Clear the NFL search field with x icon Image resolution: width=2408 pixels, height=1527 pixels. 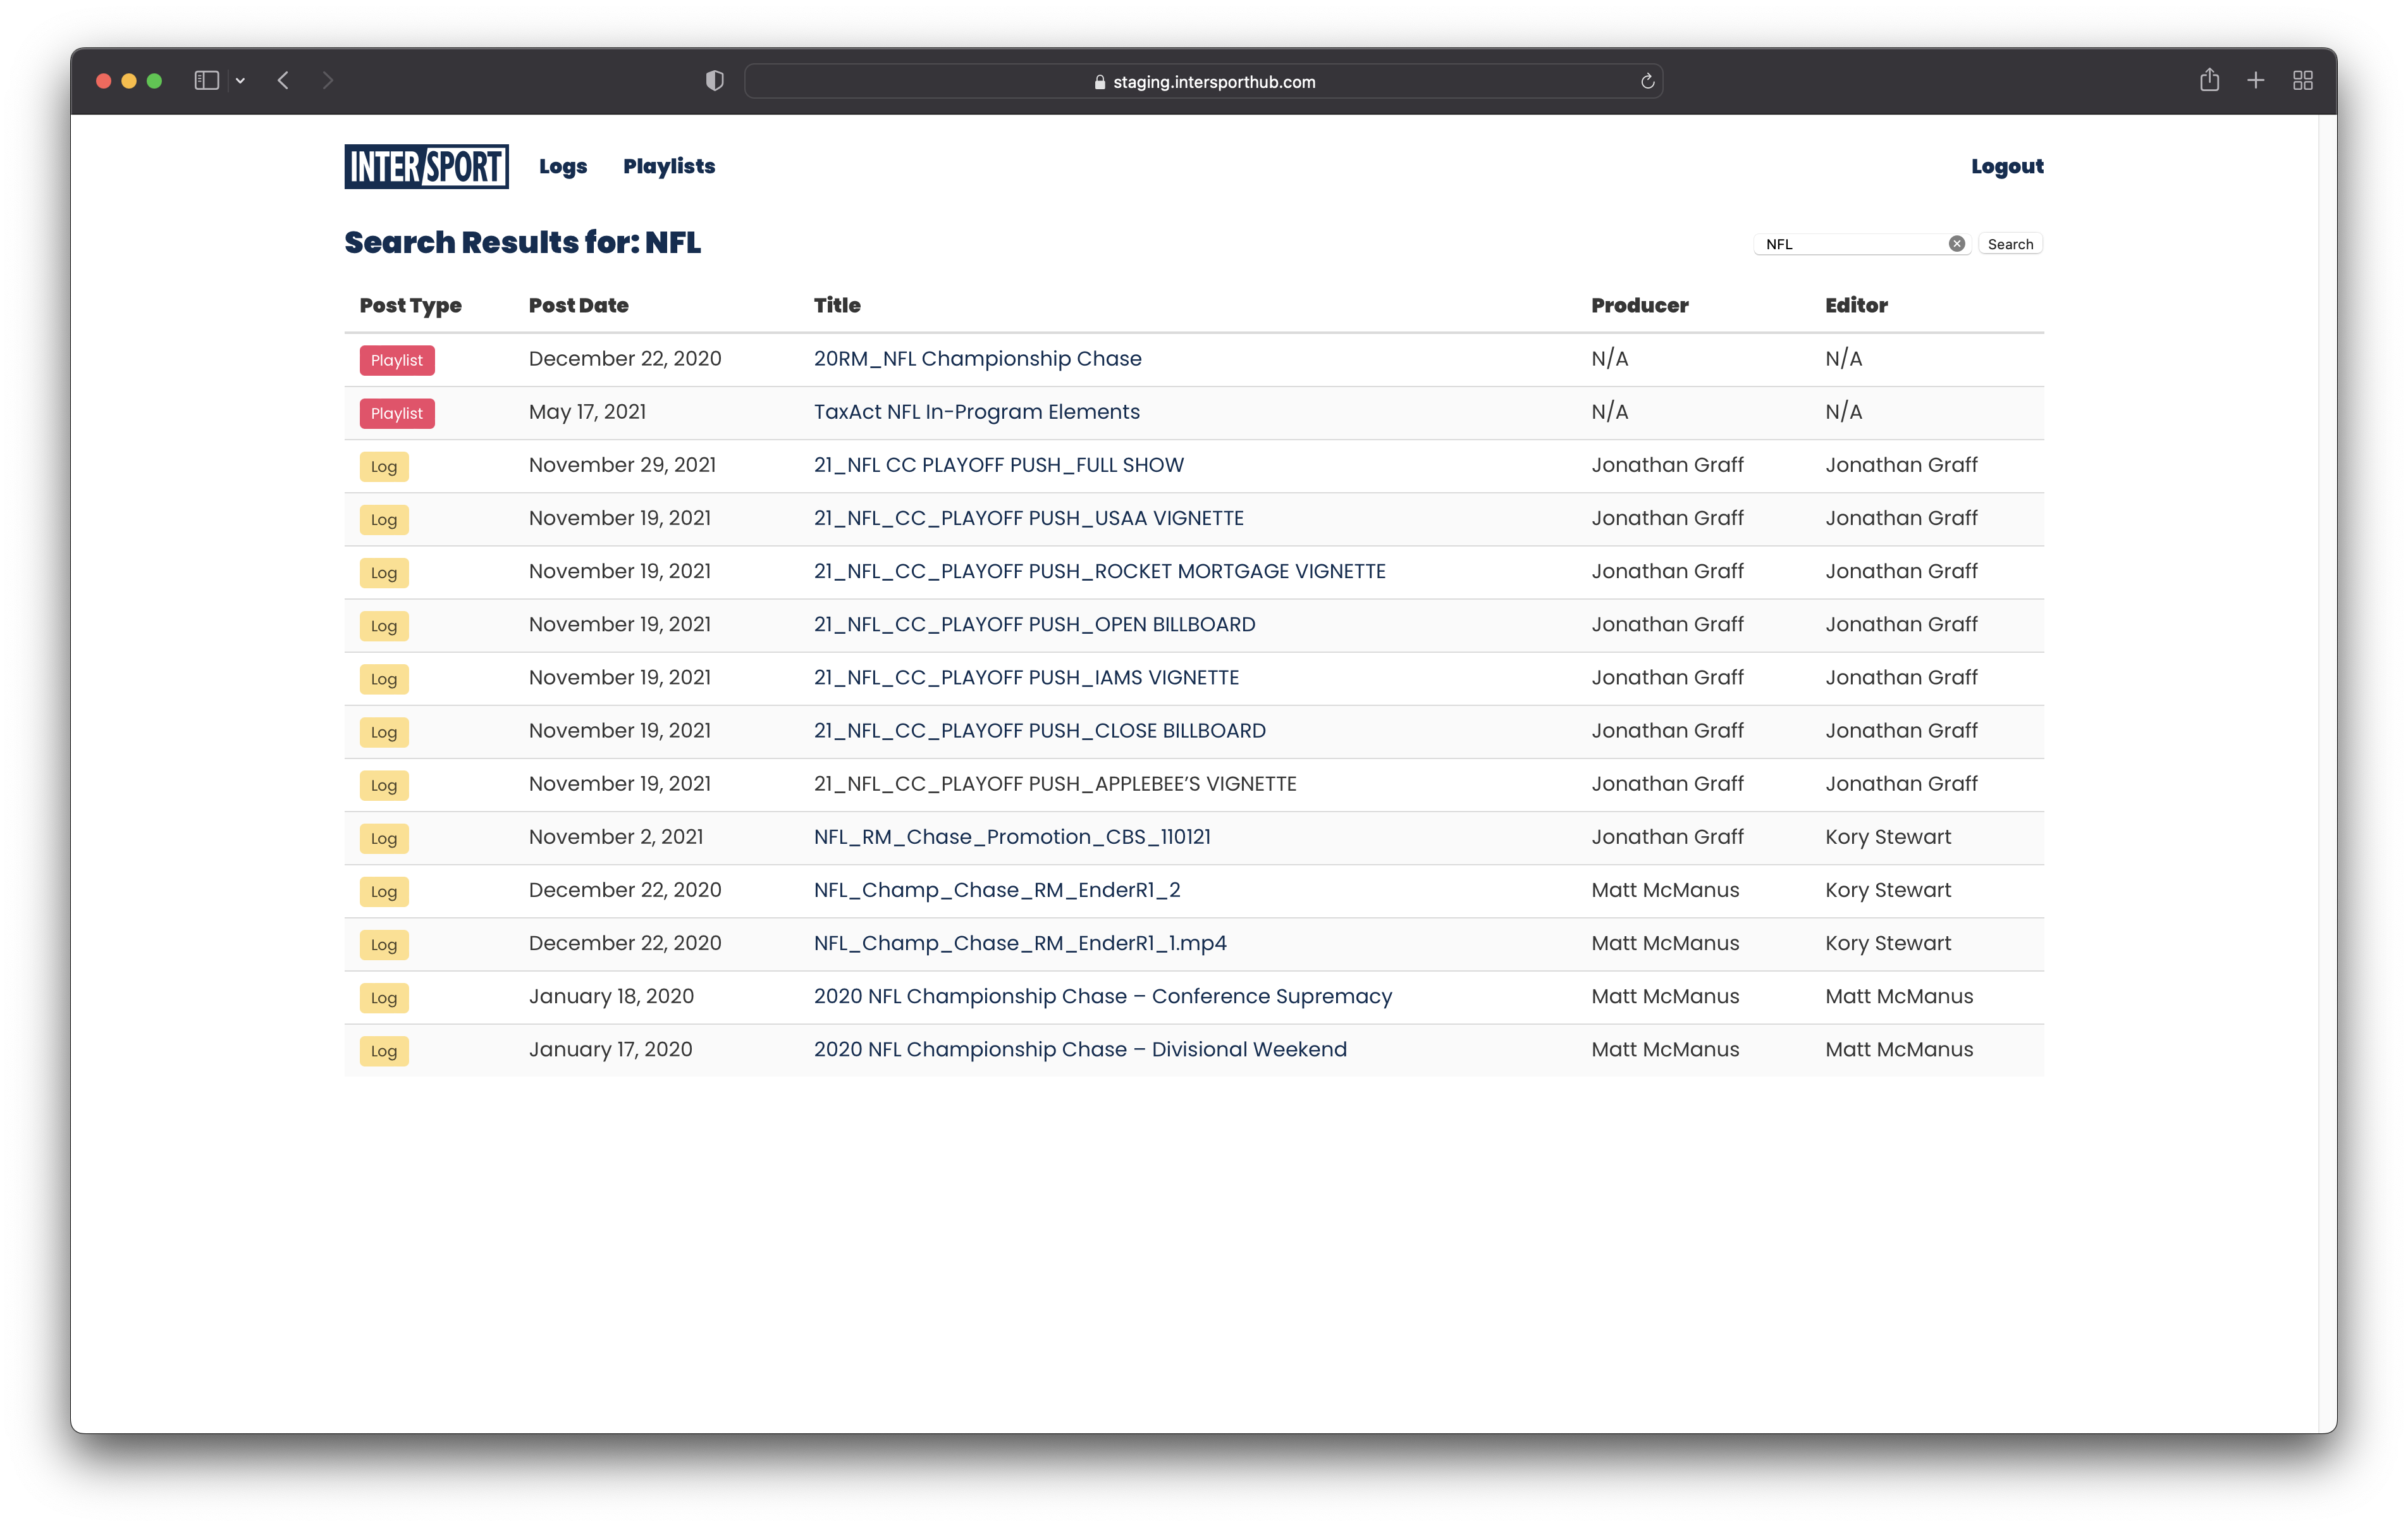(x=1957, y=244)
